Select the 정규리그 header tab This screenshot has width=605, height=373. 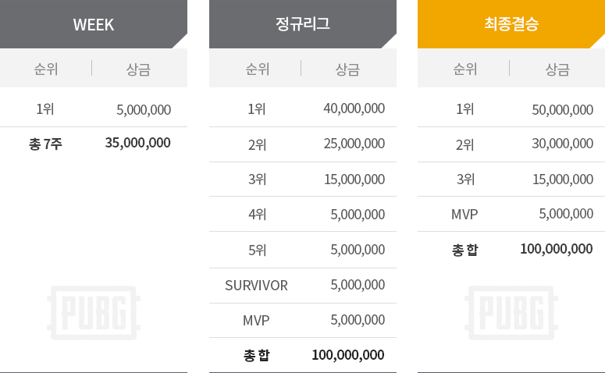click(x=303, y=24)
